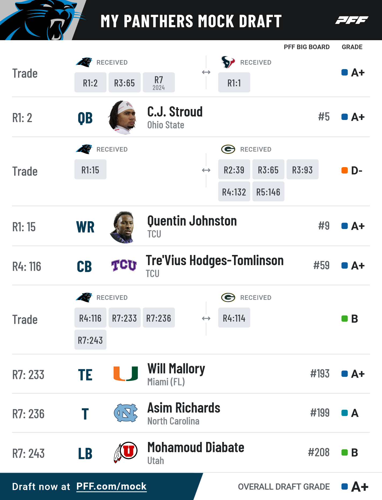Click the swap arrows in the Texans trade
This screenshot has width=382, height=500.
click(x=206, y=72)
